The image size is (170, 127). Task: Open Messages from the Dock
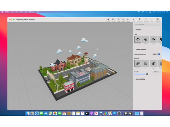41,113
